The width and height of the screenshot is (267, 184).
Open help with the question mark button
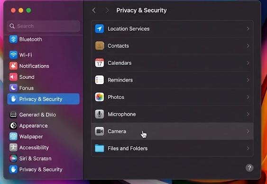(249, 168)
